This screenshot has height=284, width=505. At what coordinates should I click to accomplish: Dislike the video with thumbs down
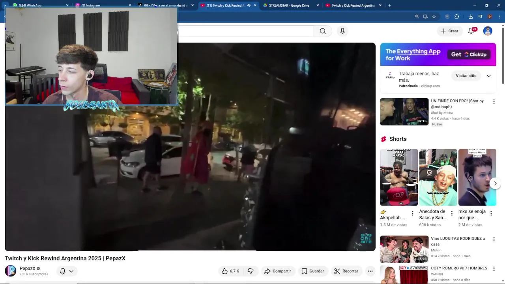pos(251,271)
